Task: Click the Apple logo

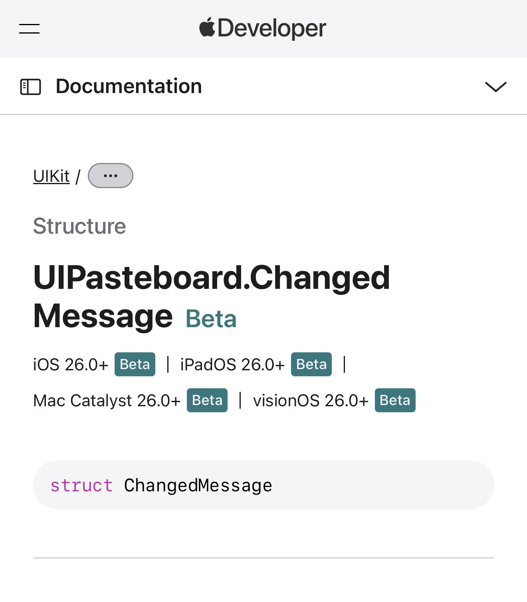Action: tap(207, 28)
